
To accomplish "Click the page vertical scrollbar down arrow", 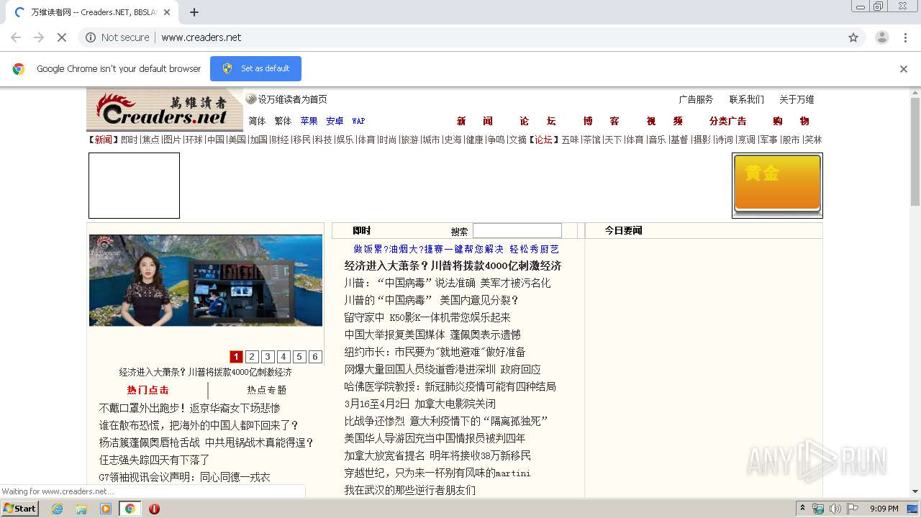I will tap(915, 491).
